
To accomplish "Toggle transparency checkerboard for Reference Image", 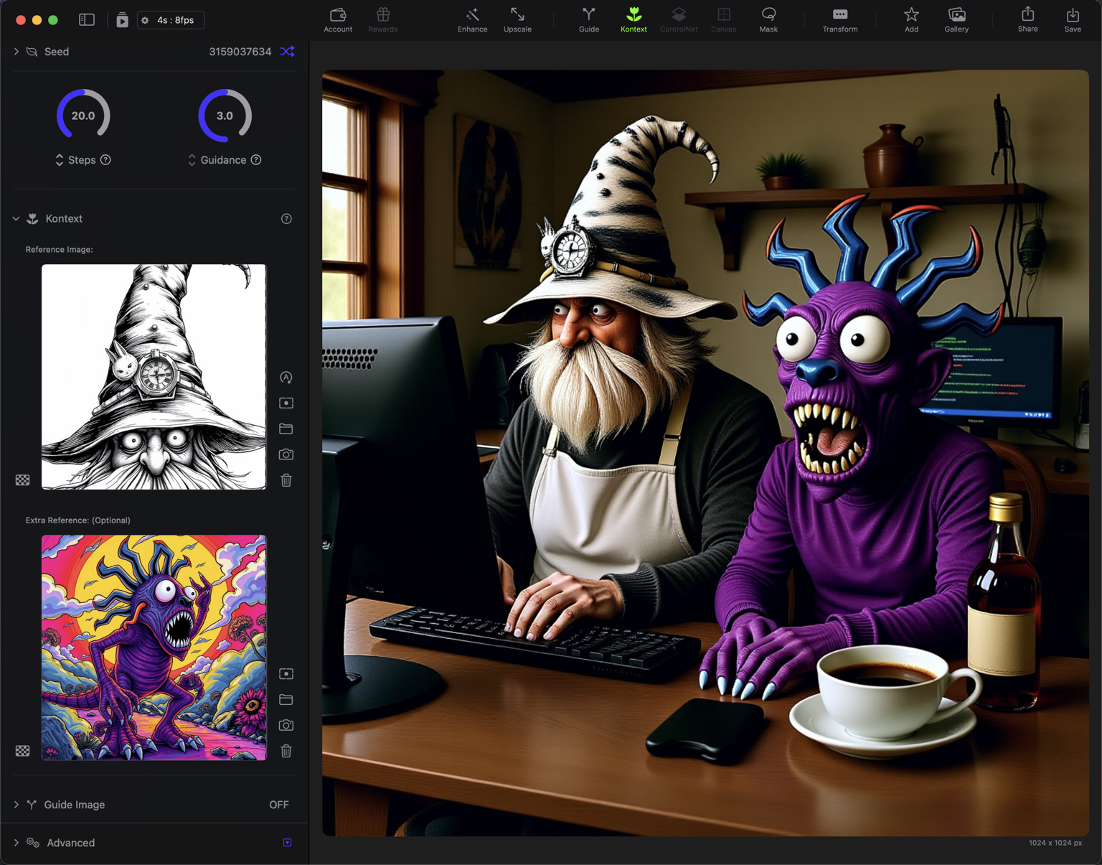I will coord(23,480).
